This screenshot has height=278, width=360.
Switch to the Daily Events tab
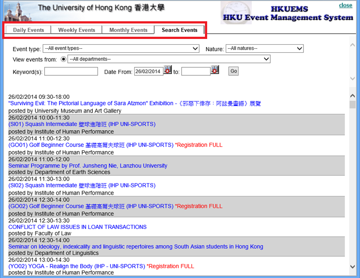27,30
